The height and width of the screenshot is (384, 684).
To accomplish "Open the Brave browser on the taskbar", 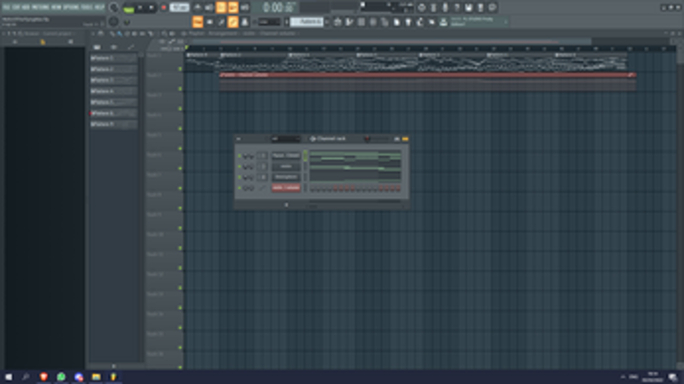I will pos(44,377).
